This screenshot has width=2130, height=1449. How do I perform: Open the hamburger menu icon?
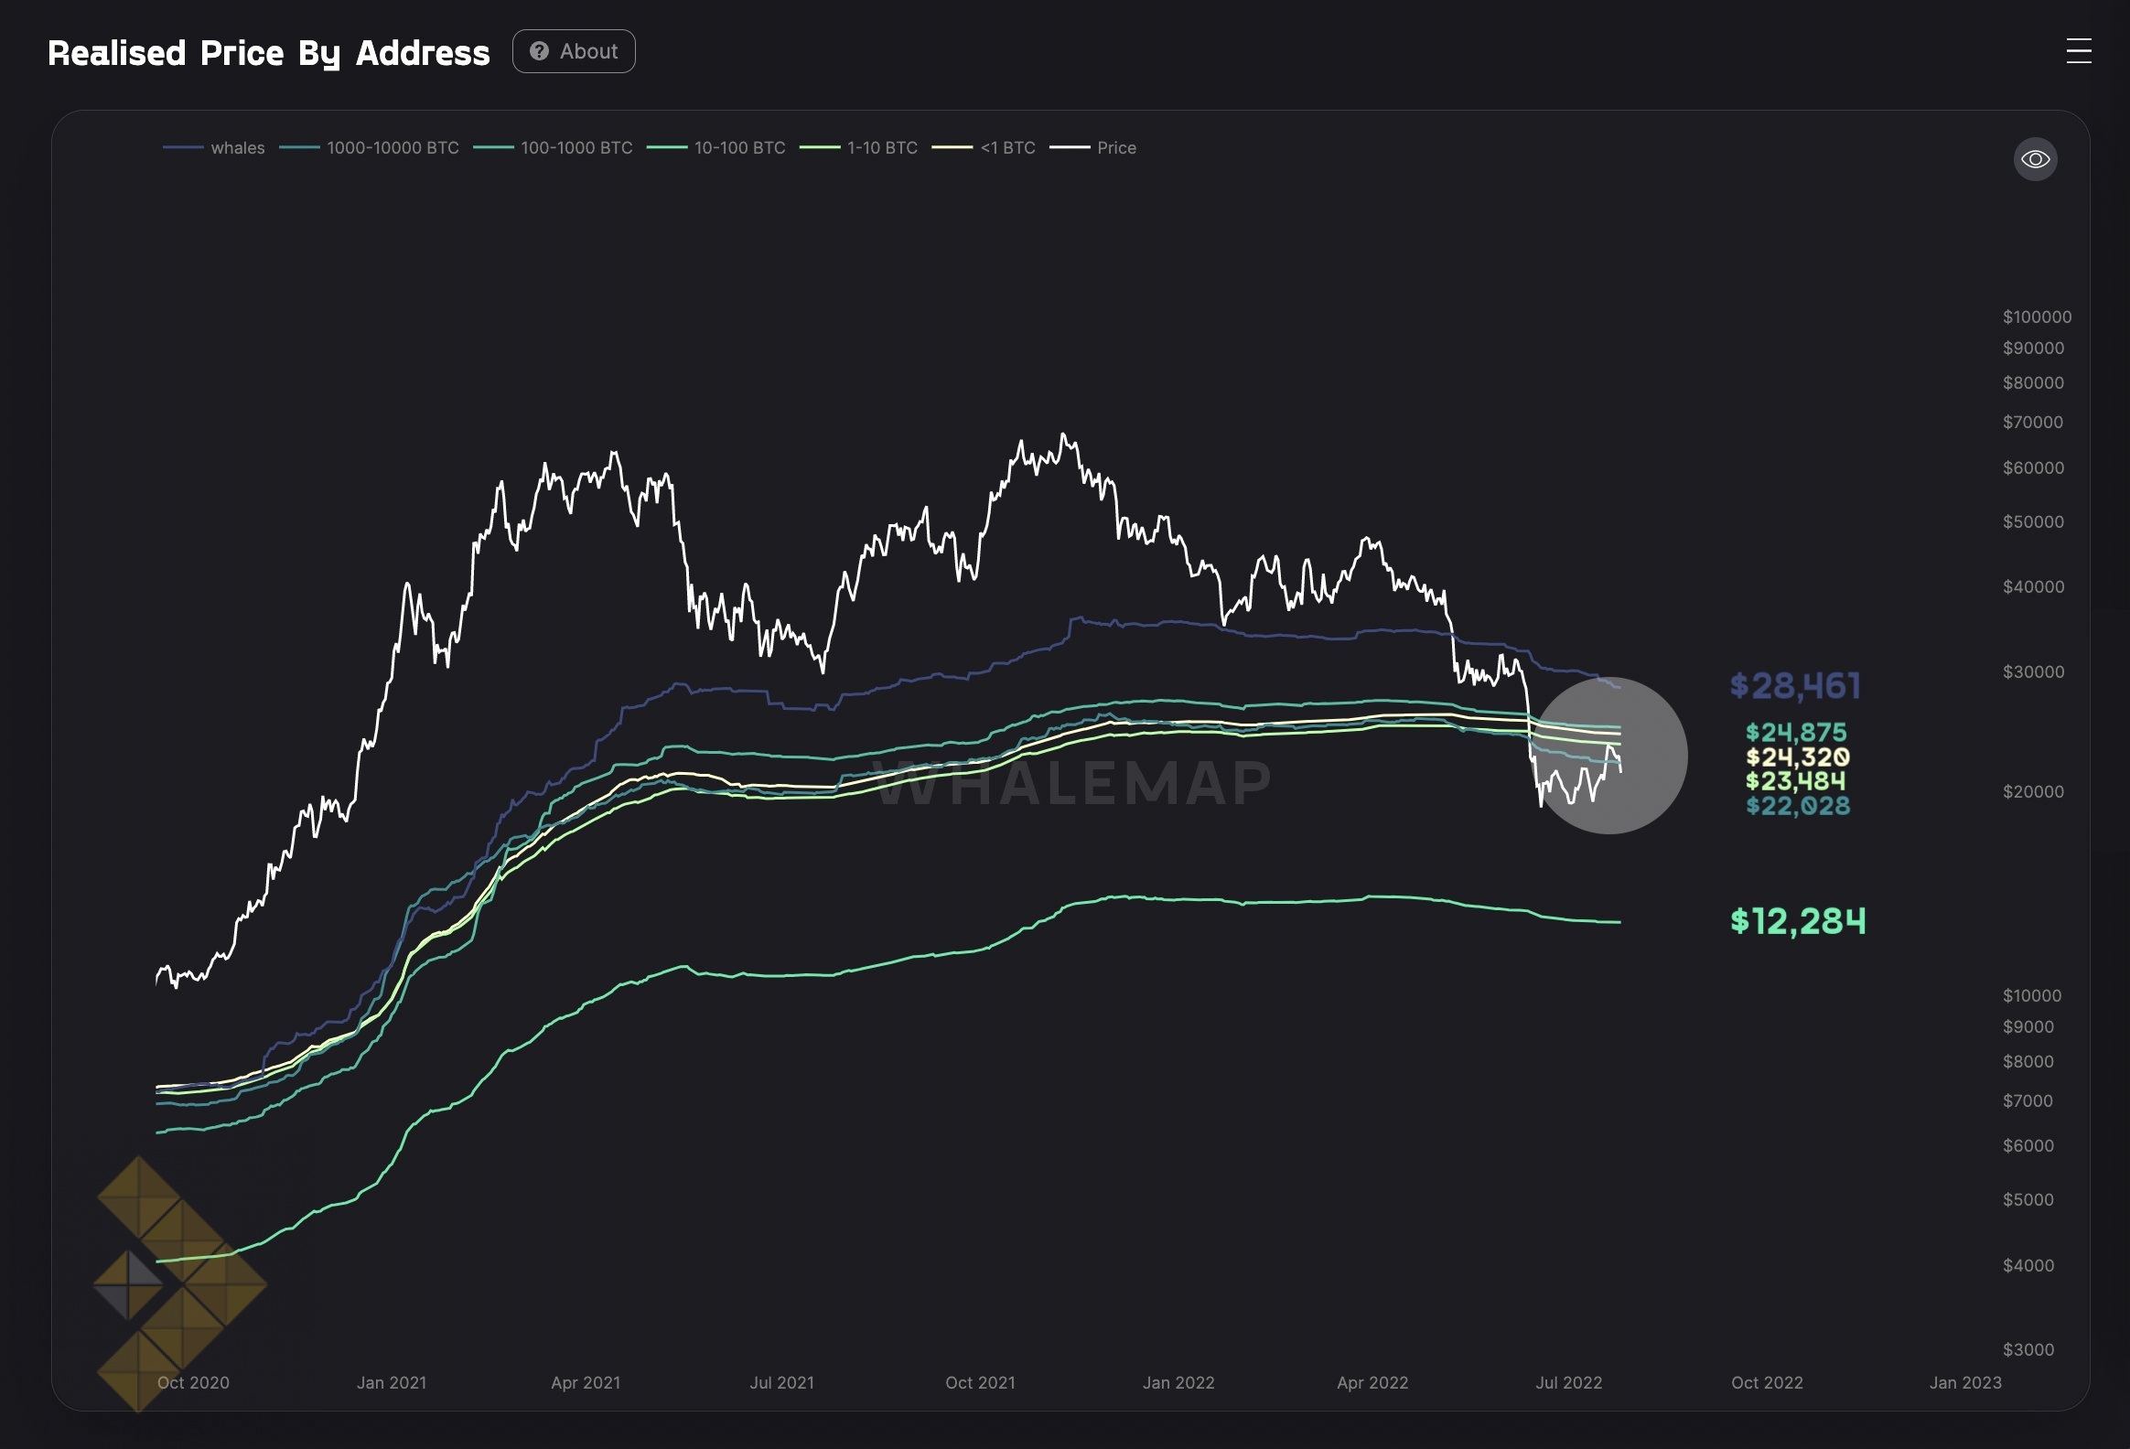[x=2078, y=51]
